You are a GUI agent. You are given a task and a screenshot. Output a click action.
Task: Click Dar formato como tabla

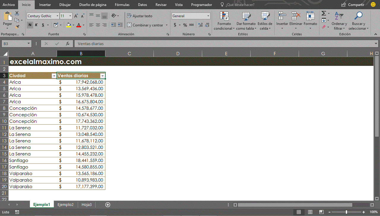click(x=246, y=21)
